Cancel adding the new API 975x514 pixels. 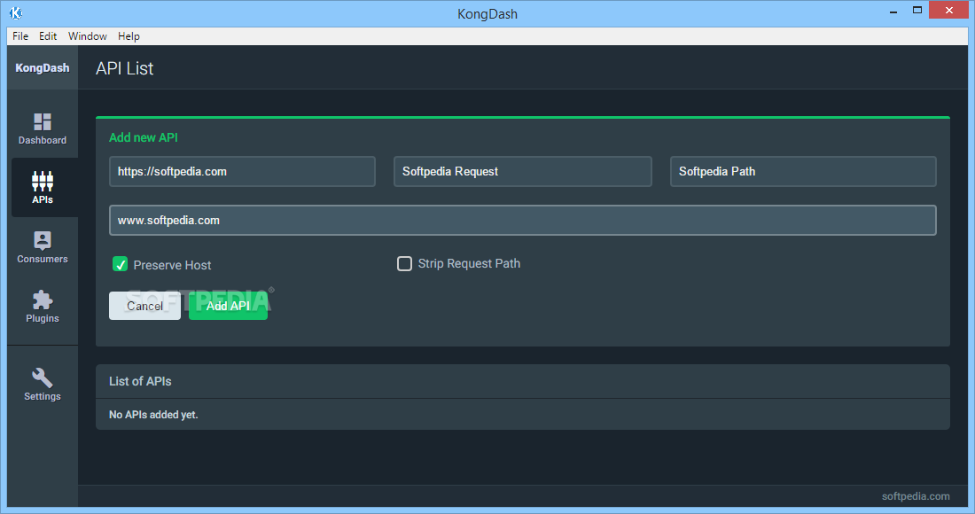point(144,306)
